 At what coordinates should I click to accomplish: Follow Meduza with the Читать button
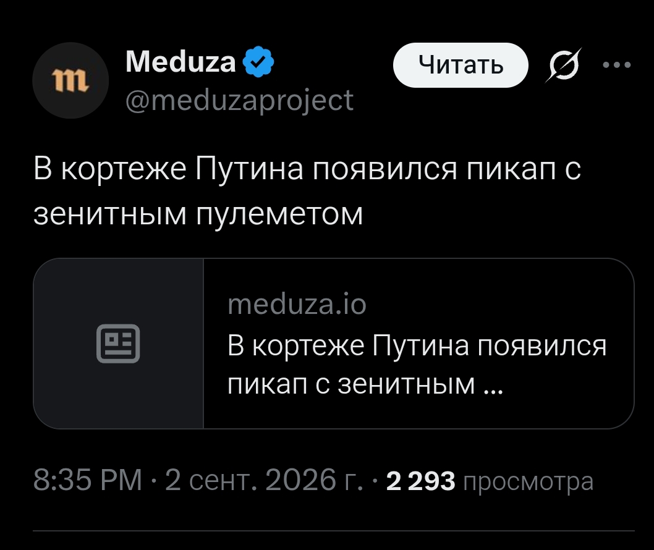point(461,65)
